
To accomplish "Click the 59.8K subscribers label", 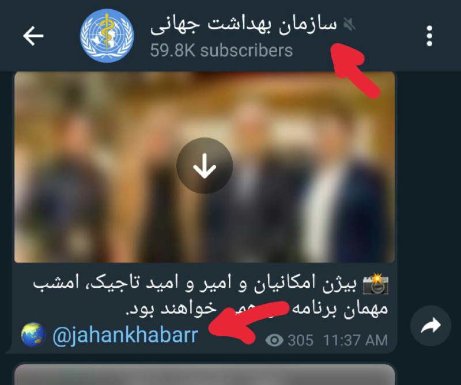I will point(221,51).
